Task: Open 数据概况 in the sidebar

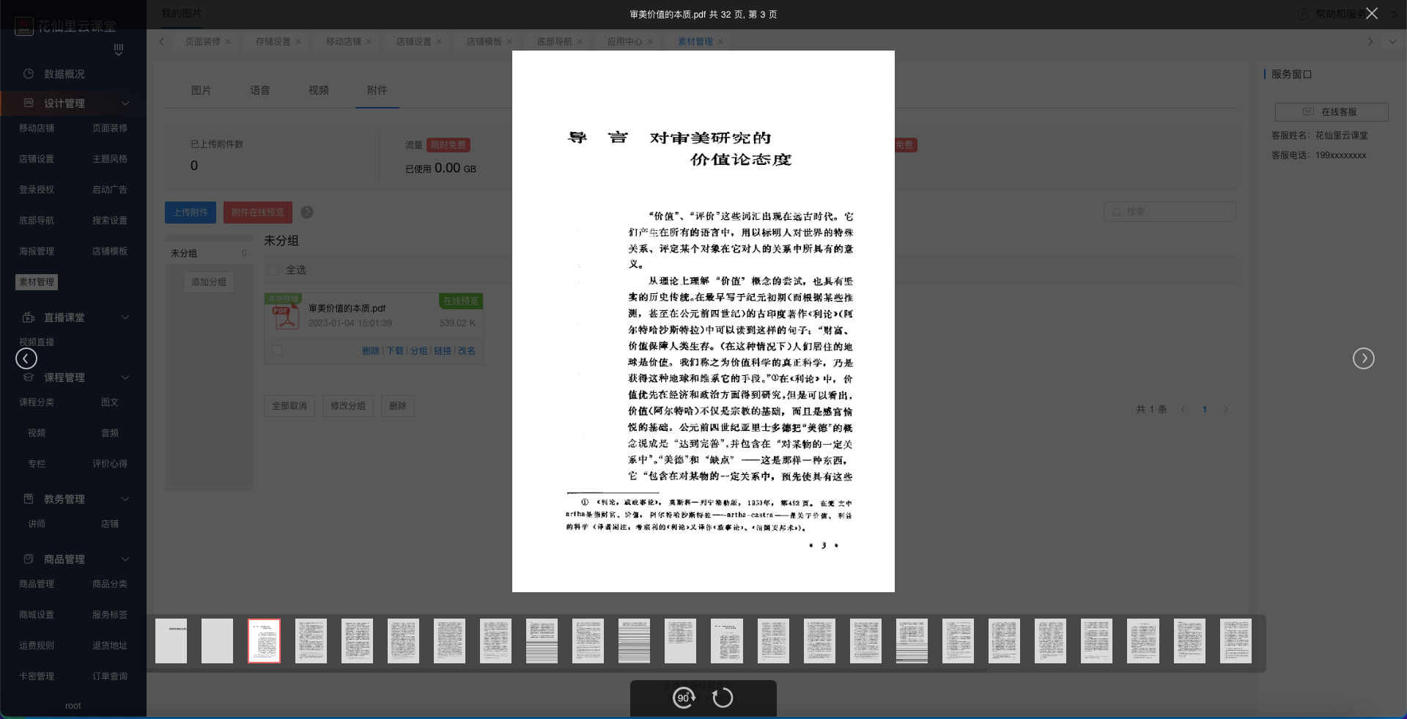Action: coord(64,74)
